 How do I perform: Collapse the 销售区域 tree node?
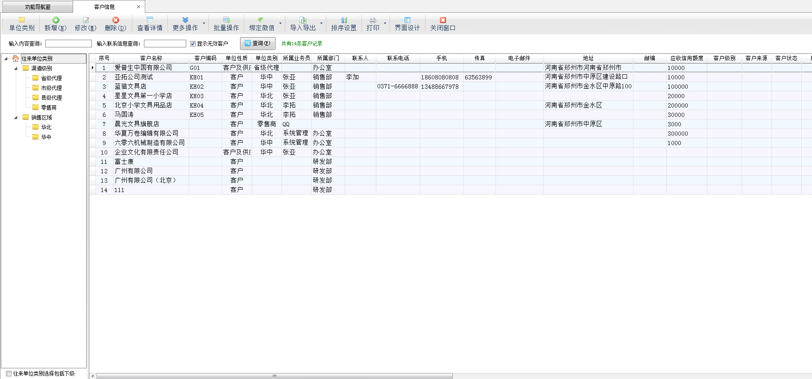(16, 117)
